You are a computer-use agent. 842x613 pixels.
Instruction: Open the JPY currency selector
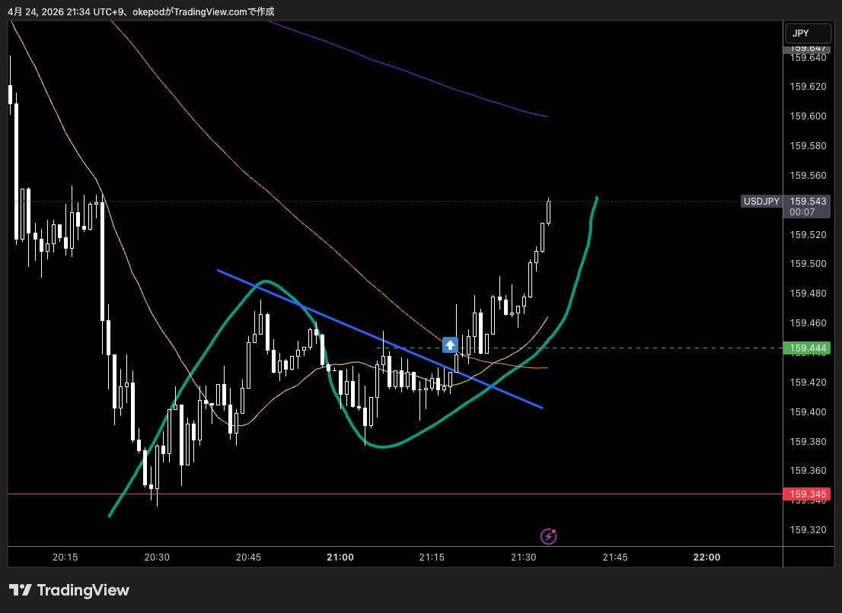(808, 33)
